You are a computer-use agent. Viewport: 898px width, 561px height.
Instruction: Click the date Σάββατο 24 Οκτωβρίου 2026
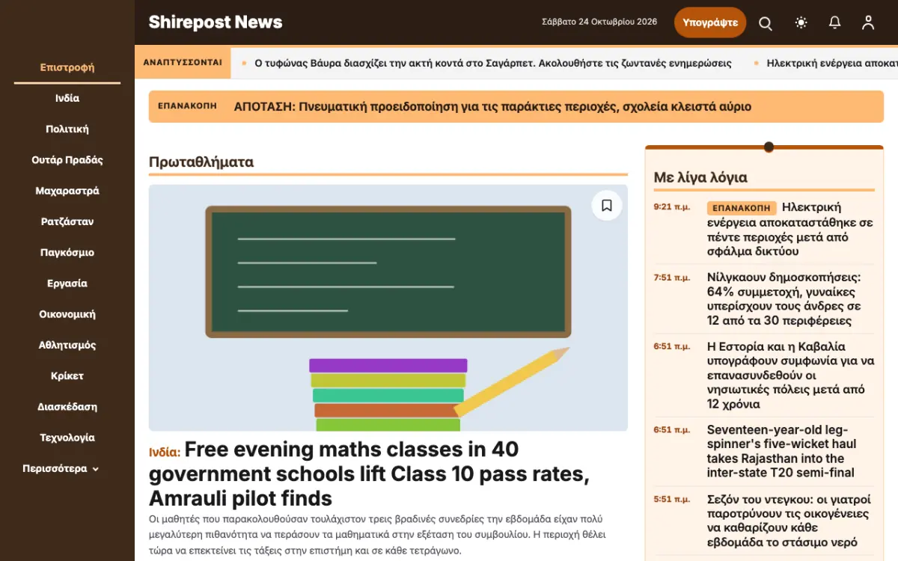click(599, 22)
